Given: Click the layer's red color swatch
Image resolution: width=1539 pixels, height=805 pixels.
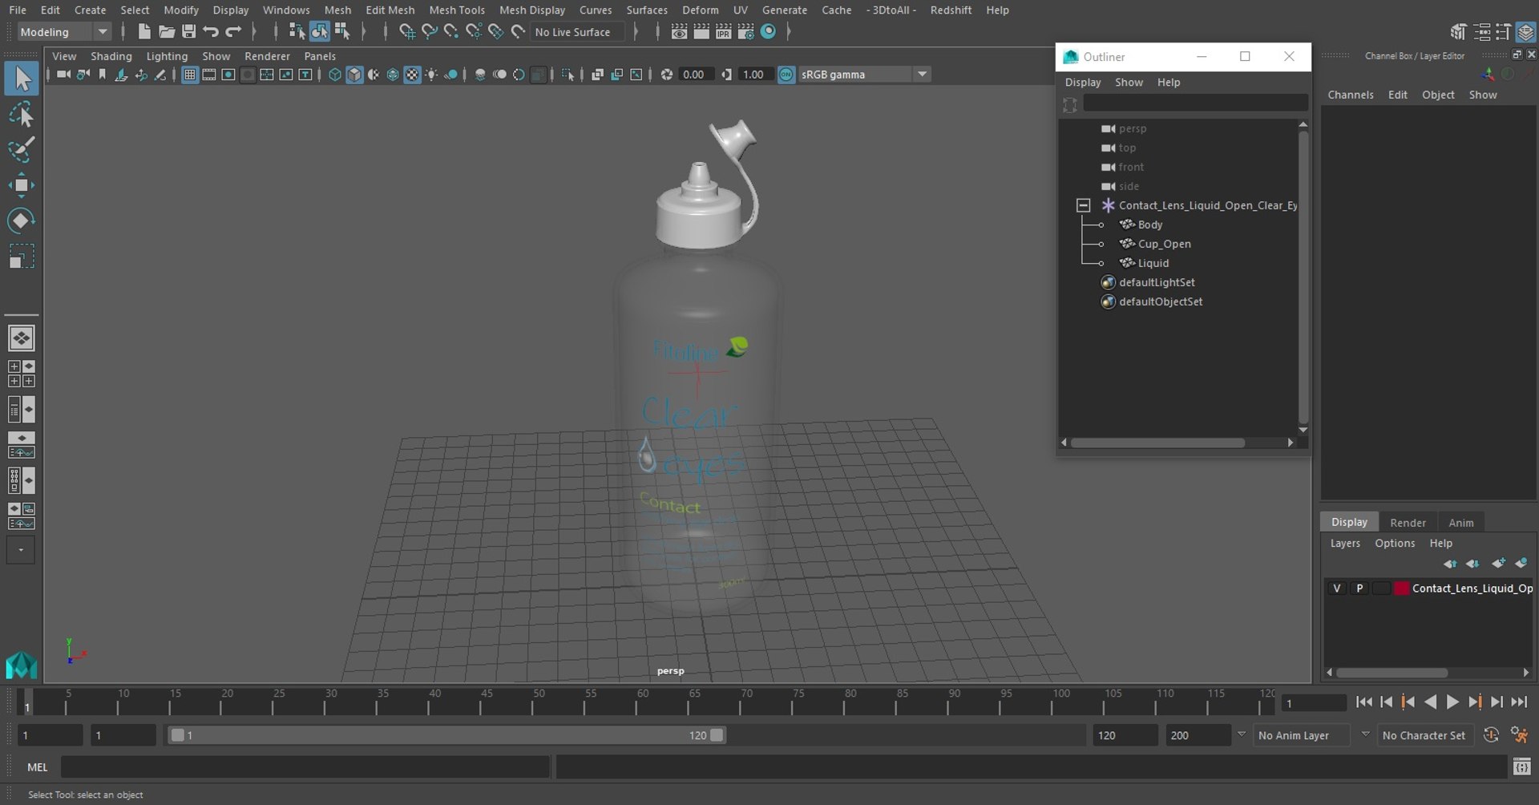Looking at the screenshot, I should (x=1401, y=589).
